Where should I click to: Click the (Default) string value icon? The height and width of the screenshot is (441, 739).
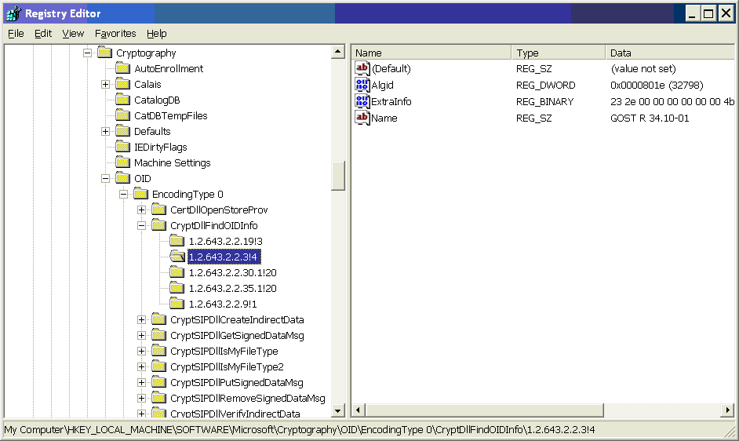[x=362, y=68]
